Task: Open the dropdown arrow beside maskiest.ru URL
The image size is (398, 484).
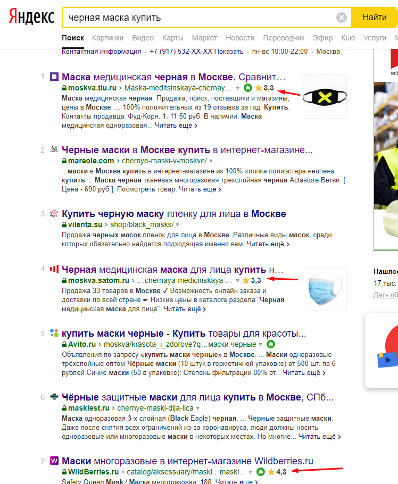Action: (197, 408)
